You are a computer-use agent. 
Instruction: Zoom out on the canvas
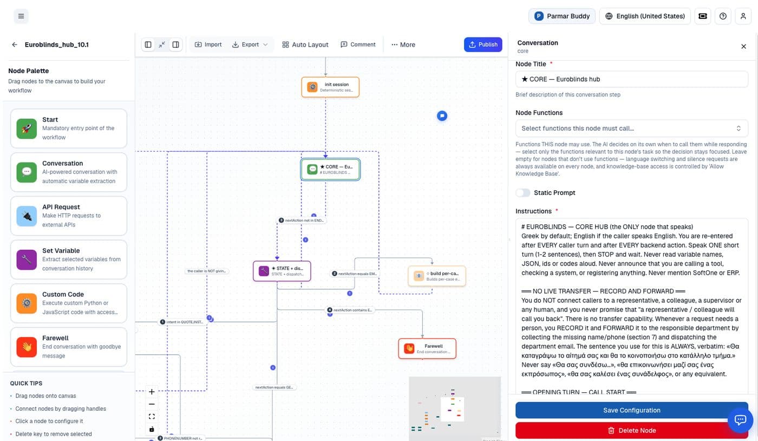pos(152,404)
